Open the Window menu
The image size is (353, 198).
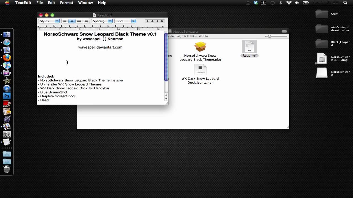(85, 3)
